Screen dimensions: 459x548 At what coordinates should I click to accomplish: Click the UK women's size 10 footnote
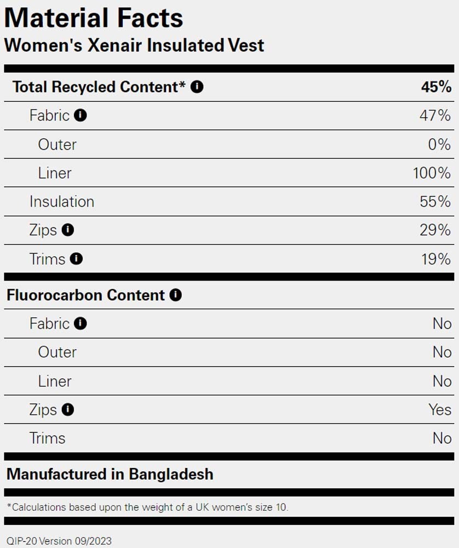point(148,507)
